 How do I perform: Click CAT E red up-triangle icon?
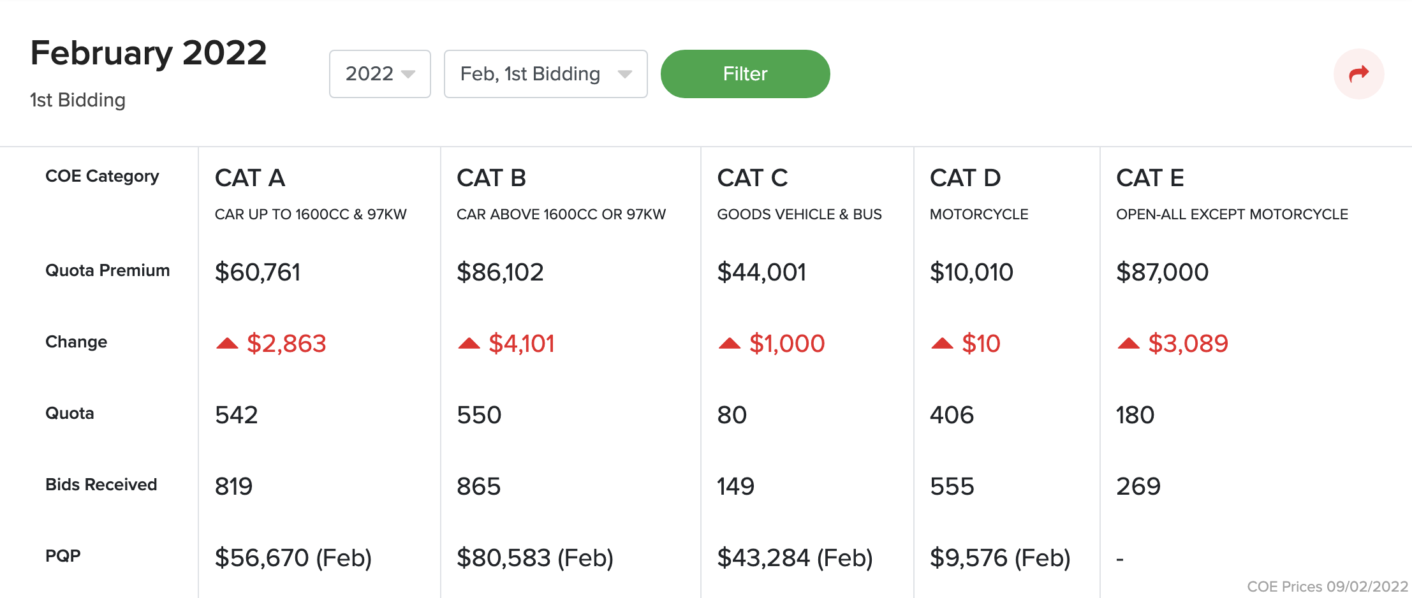[1128, 344]
